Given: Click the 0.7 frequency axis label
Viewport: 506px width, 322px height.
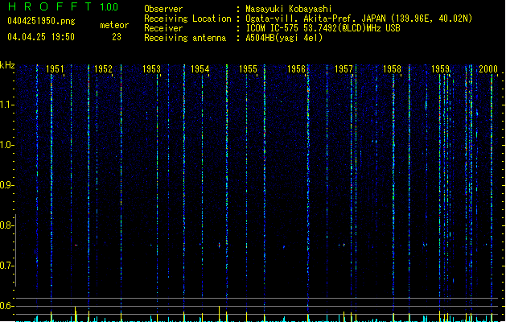Looking at the screenshot, I should pyautogui.click(x=6, y=266).
